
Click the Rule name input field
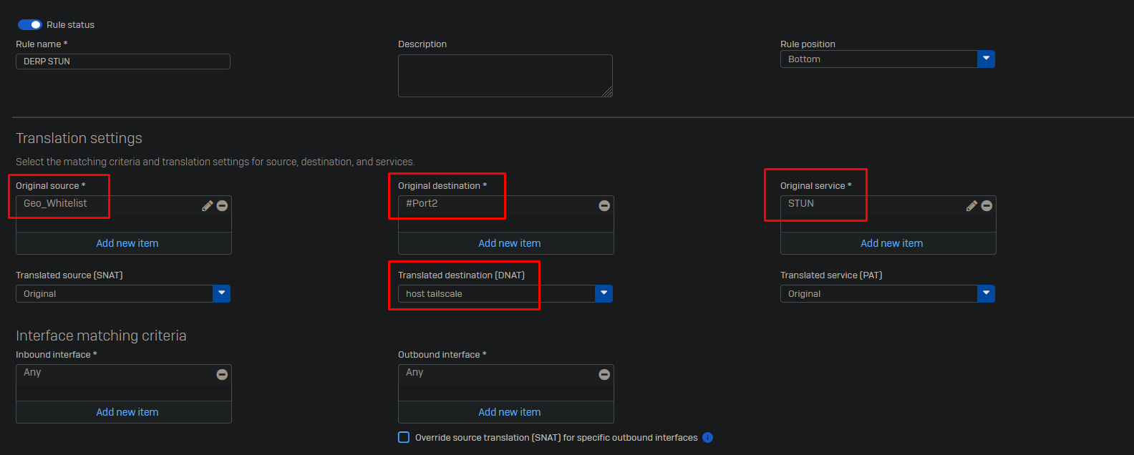(123, 62)
